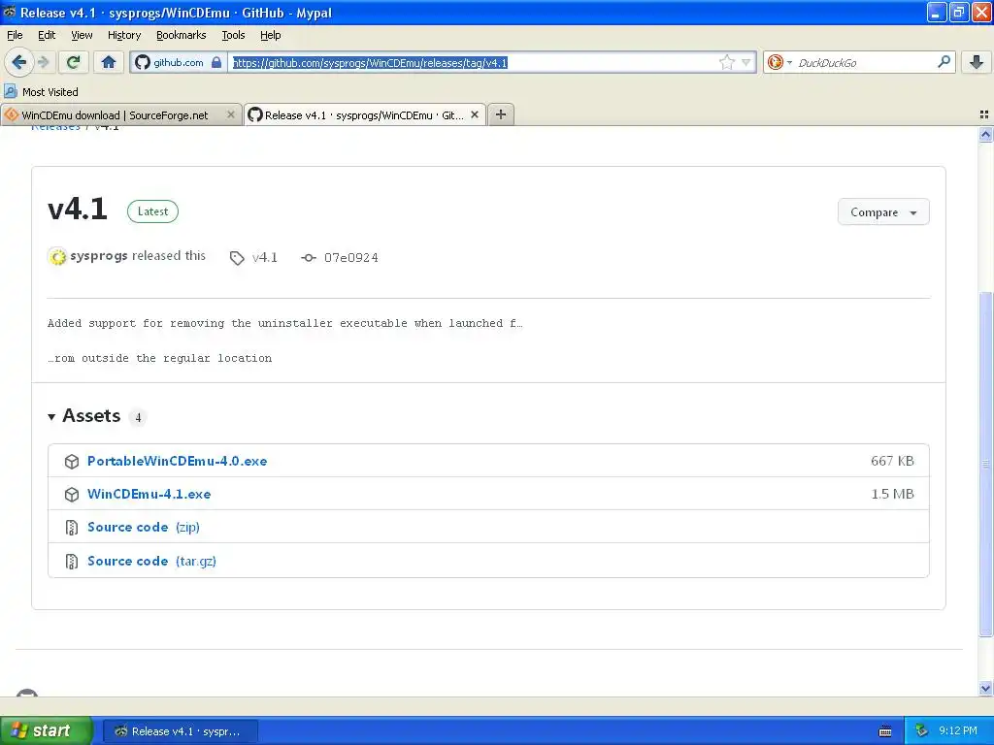Viewport: 994px width, 745px height.
Task: Close the Release v4.1 tab
Action: (x=474, y=114)
